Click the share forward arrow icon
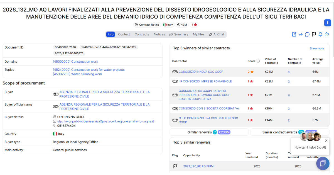 [301, 35]
